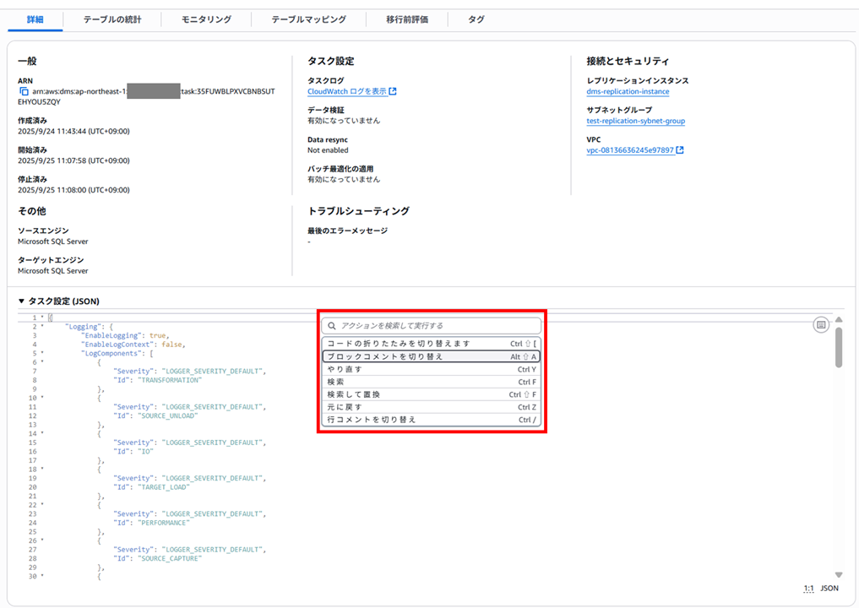Open the editor preferences icon at top right
This screenshot has width=859, height=608.
click(x=821, y=325)
